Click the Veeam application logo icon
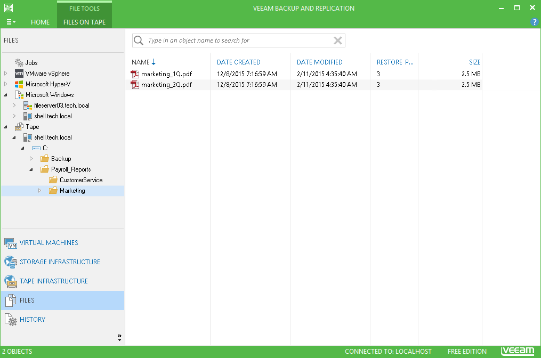 (x=9, y=7)
